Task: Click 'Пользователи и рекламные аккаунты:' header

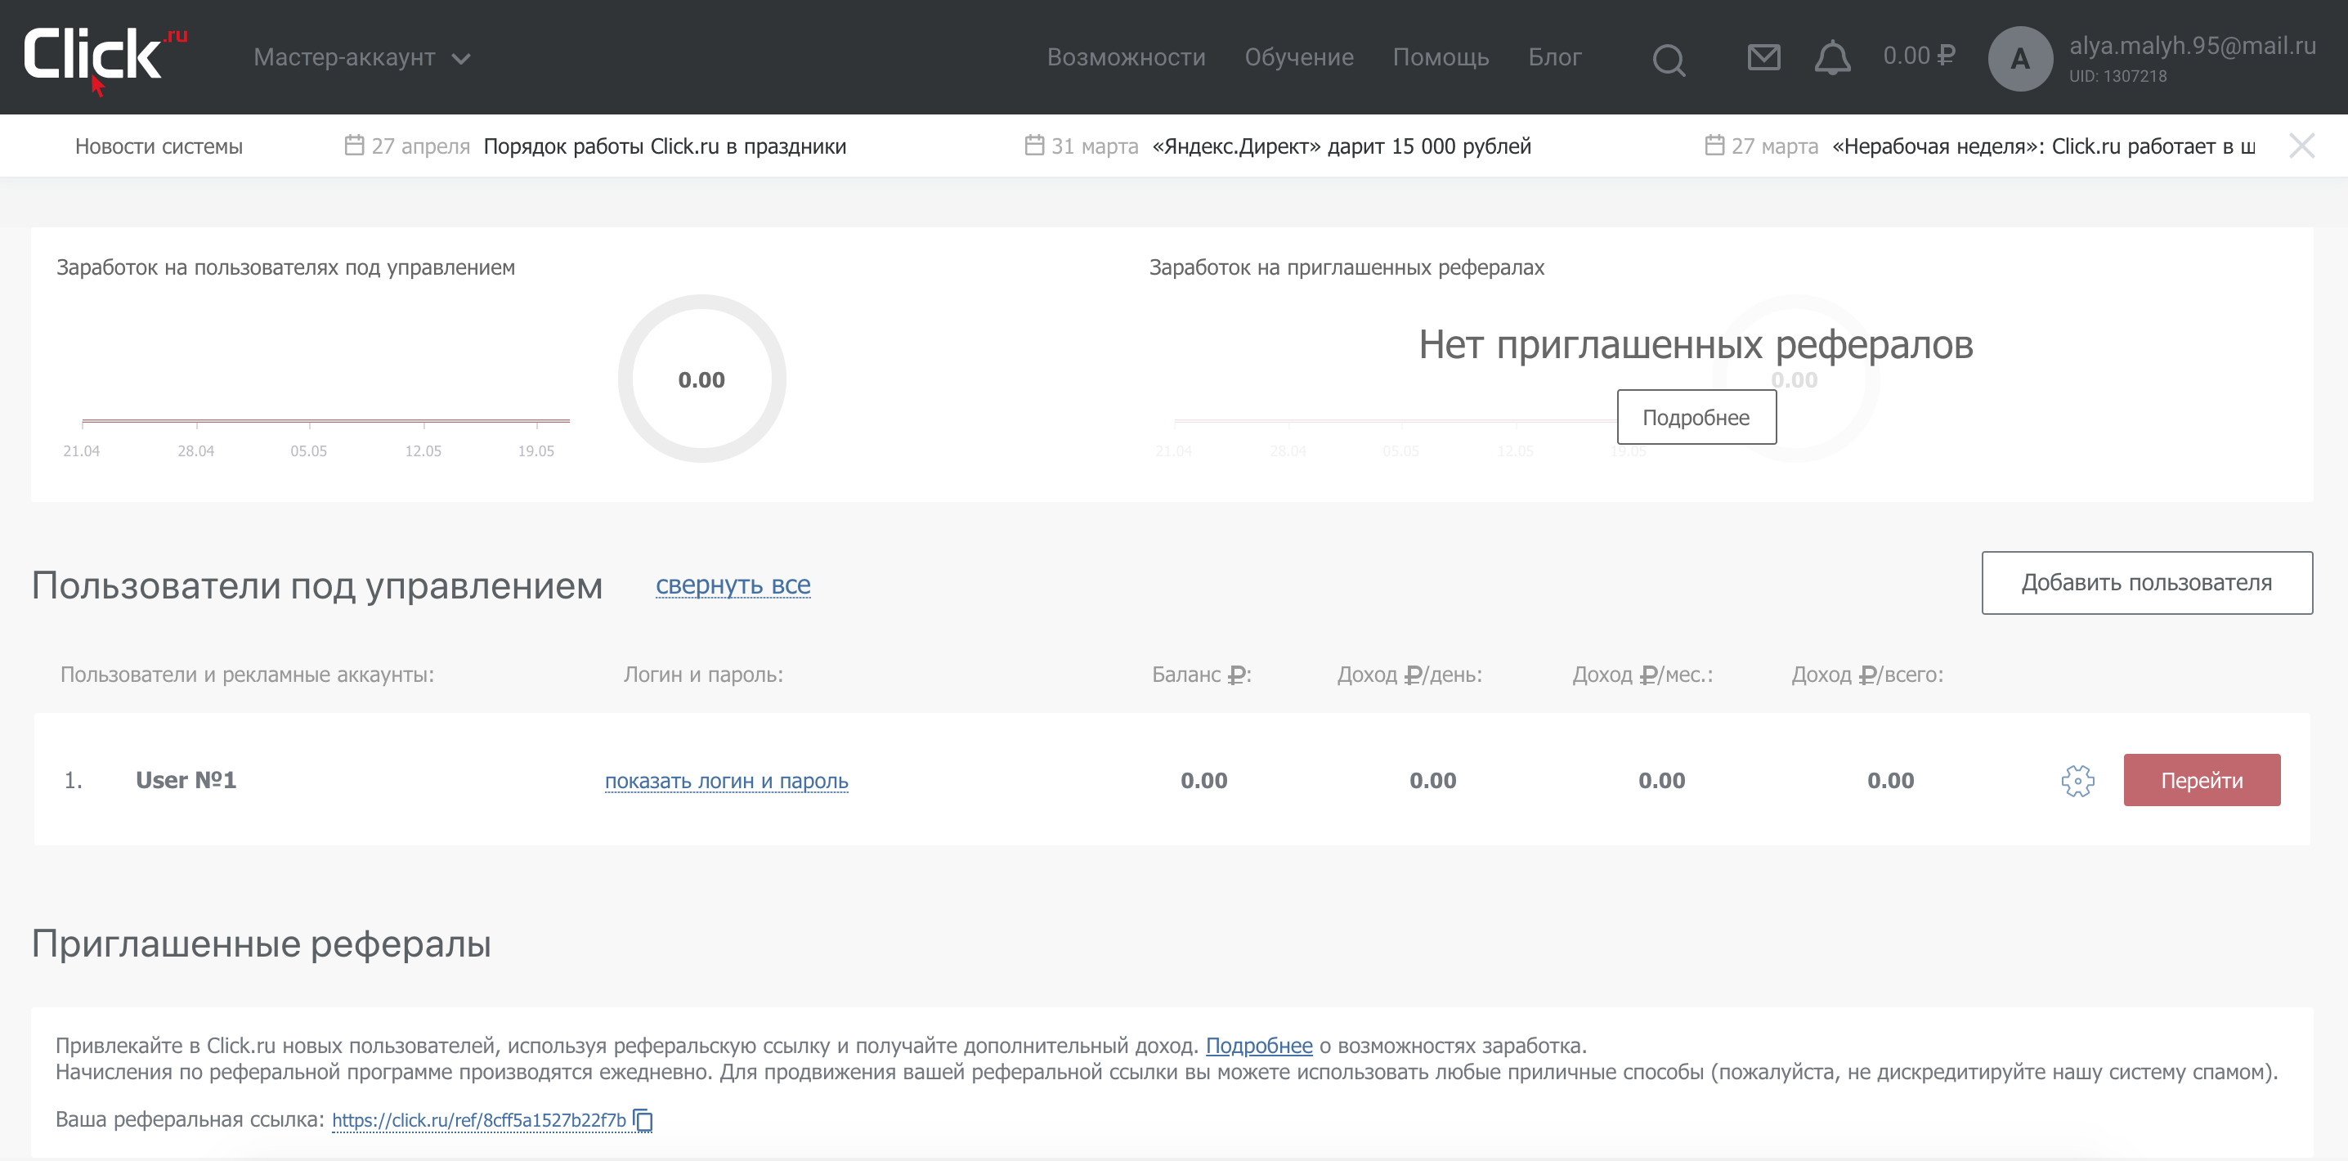Action: coord(247,675)
